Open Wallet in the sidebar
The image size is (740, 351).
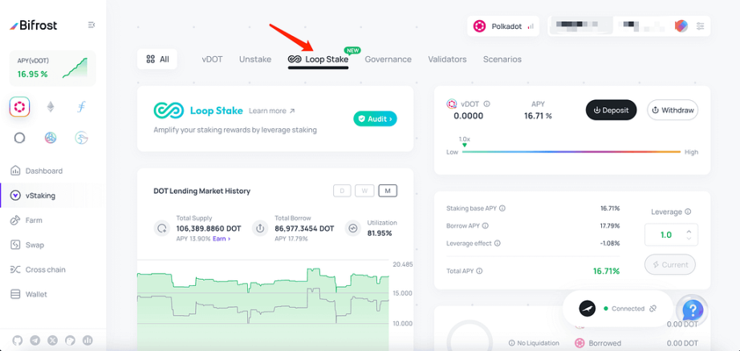click(x=53, y=294)
